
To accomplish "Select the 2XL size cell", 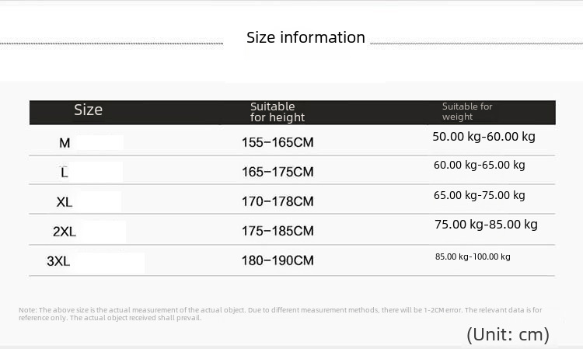I will click(65, 232).
